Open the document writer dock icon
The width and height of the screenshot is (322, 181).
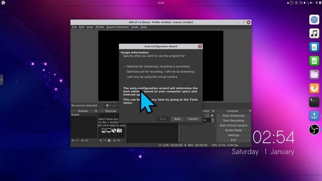tap(314, 47)
